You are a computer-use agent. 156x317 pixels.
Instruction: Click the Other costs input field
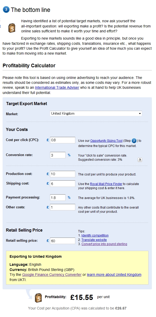(x=63, y=207)
